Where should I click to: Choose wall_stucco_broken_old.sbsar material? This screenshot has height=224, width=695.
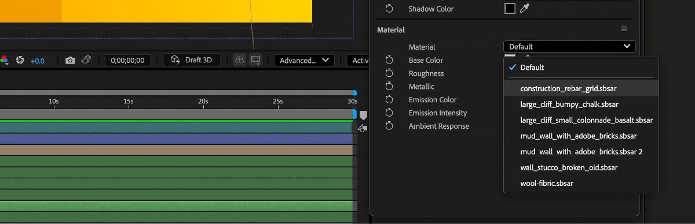click(x=581, y=167)
